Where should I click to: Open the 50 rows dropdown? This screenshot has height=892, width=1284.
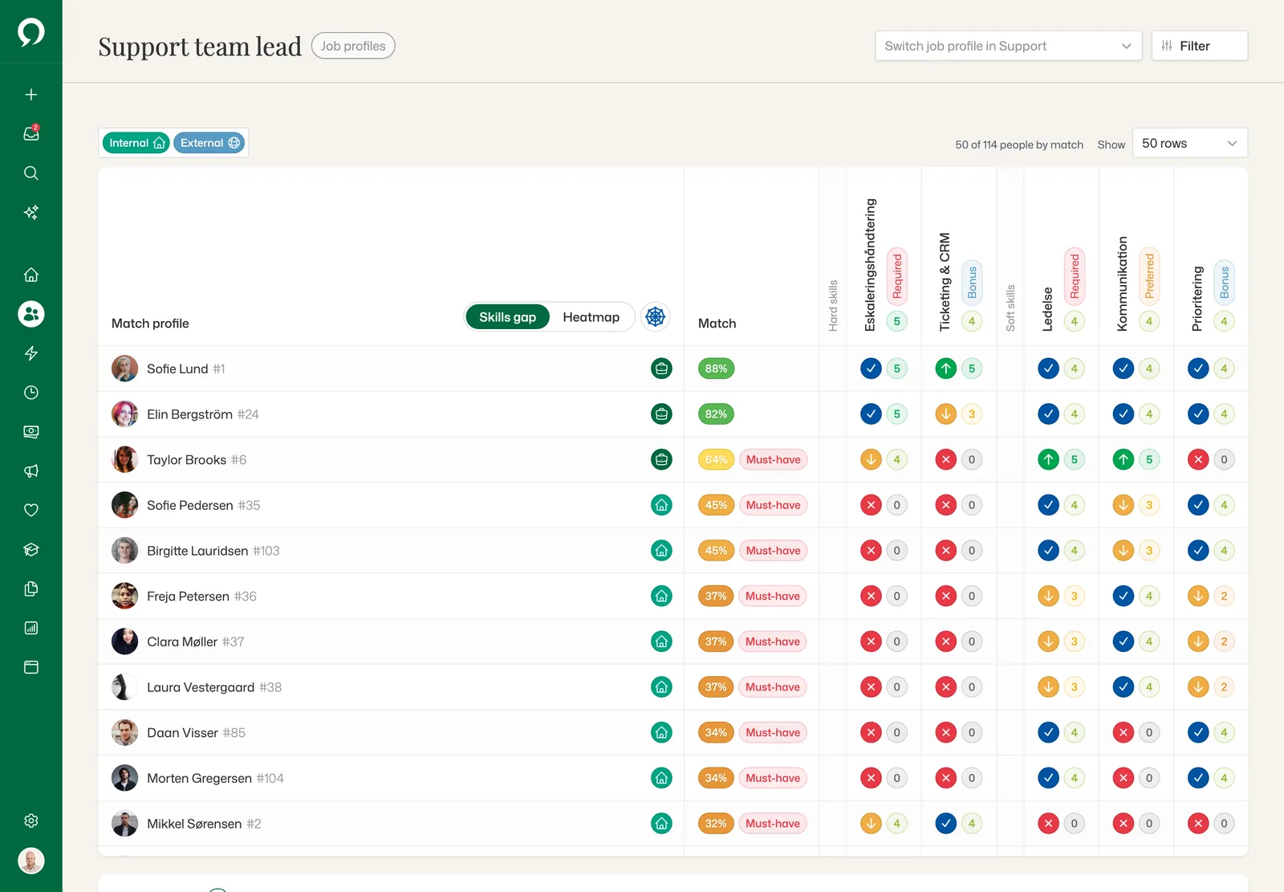(x=1189, y=143)
